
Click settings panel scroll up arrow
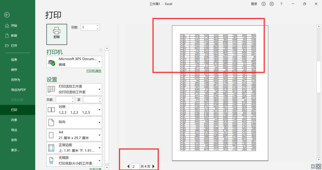[107, 48]
